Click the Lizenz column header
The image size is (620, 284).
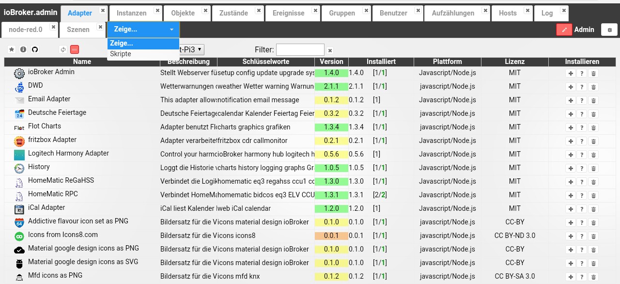(x=514, y=62)
